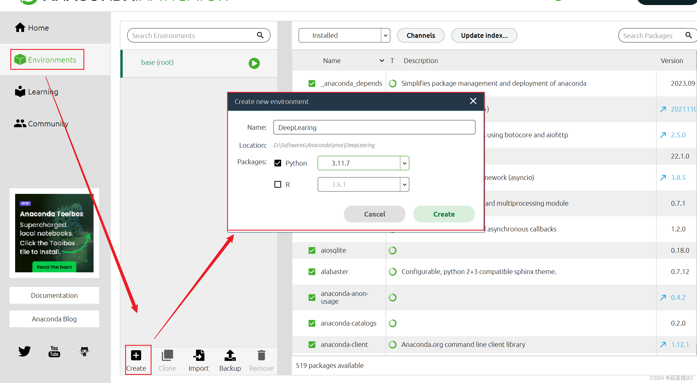Click the 0.18.0 version for aiosqlite

(x=680, y=250)
